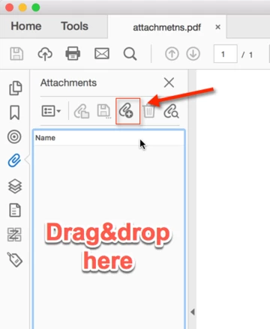Go to previous page arrow icon
270x329 pixels.
[172, 54]
